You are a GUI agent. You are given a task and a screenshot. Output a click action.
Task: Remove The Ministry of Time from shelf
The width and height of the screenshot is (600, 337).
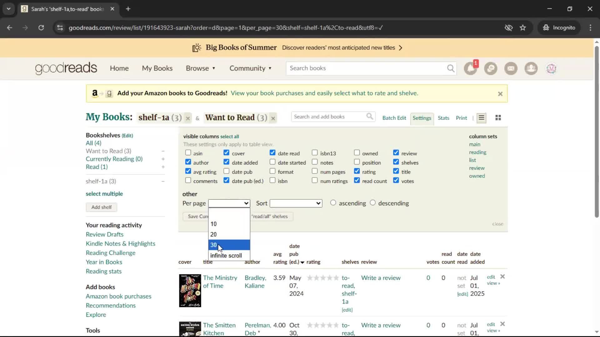point(502,276)
